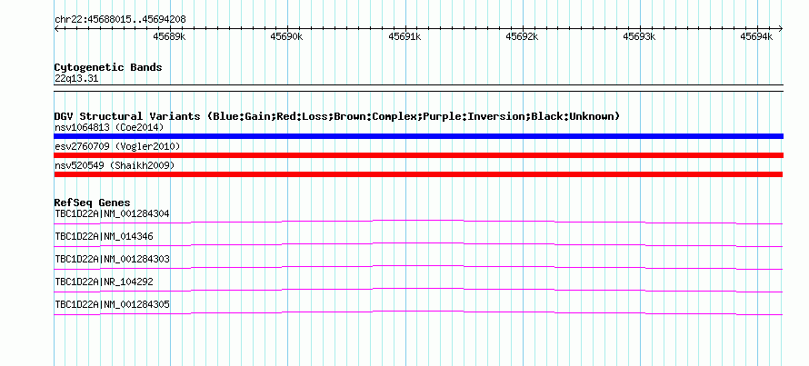Click the esv2760709 red loss variant bar
Viewport: 809px width, 366px height.
pyautogui.click(x=418, y=155)
